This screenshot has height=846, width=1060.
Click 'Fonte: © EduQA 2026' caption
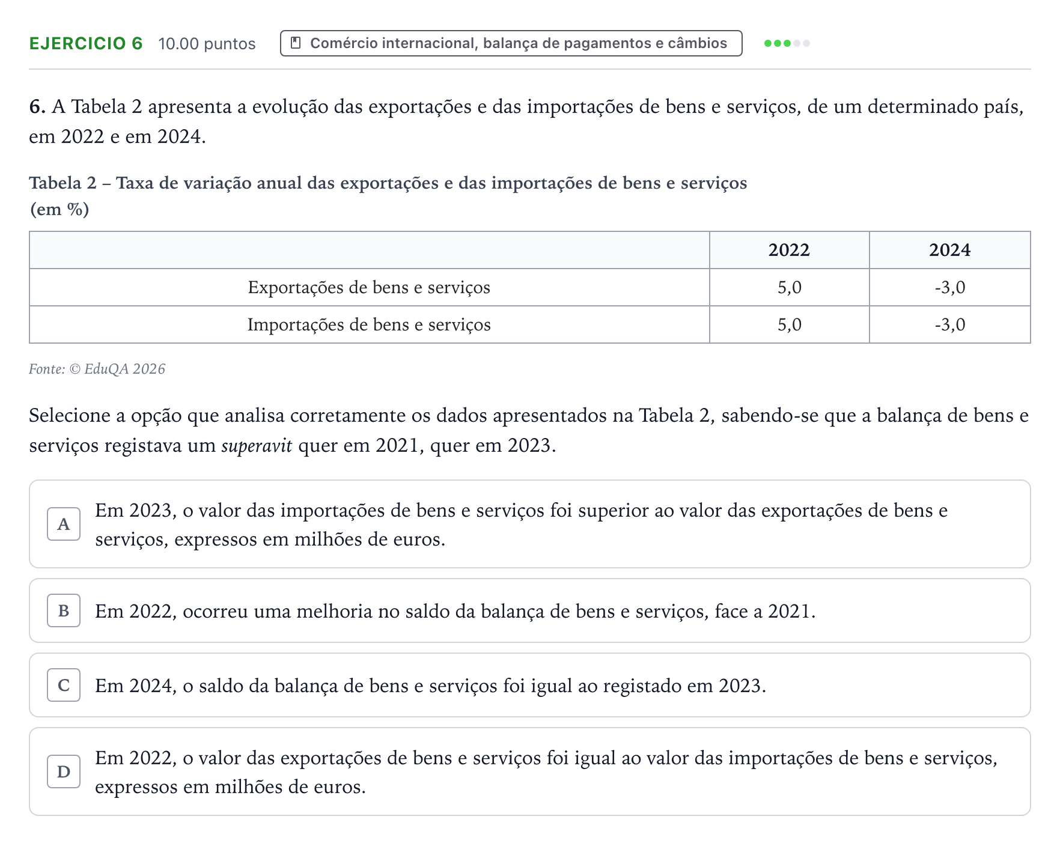tap(97, 369)
